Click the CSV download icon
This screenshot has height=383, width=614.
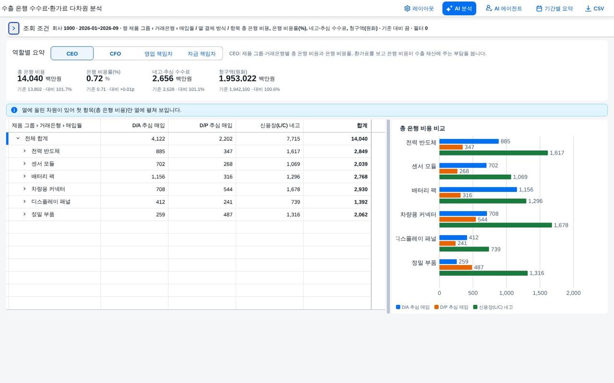pos(588,9)
